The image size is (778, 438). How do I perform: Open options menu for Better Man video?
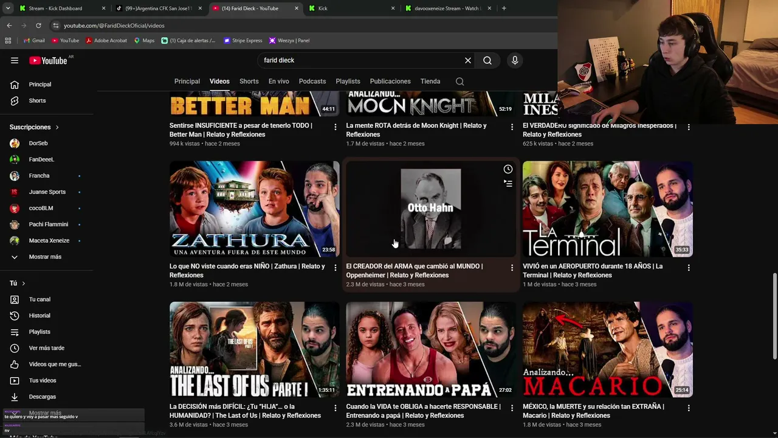point(336,127)
